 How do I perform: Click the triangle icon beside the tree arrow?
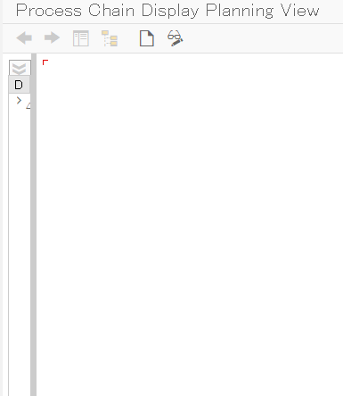coord(29,105)
